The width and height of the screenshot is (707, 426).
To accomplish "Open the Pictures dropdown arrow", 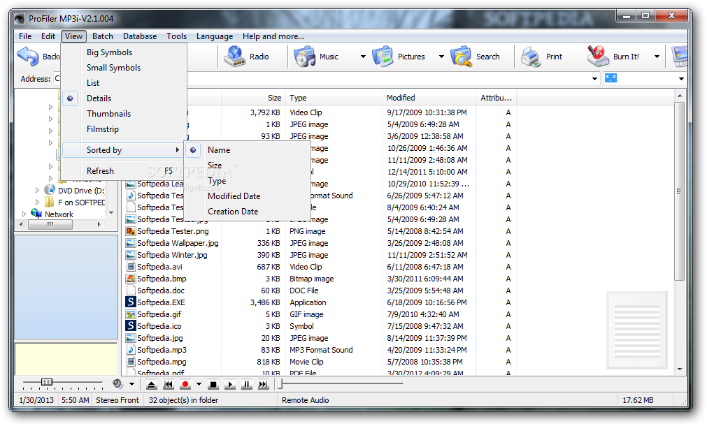I will [x=441, y=57].
